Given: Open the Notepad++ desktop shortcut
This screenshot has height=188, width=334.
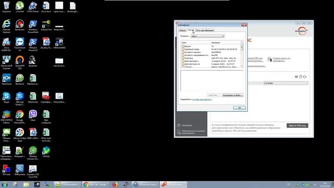Looking at the screenshot, I should click(20, 152).
